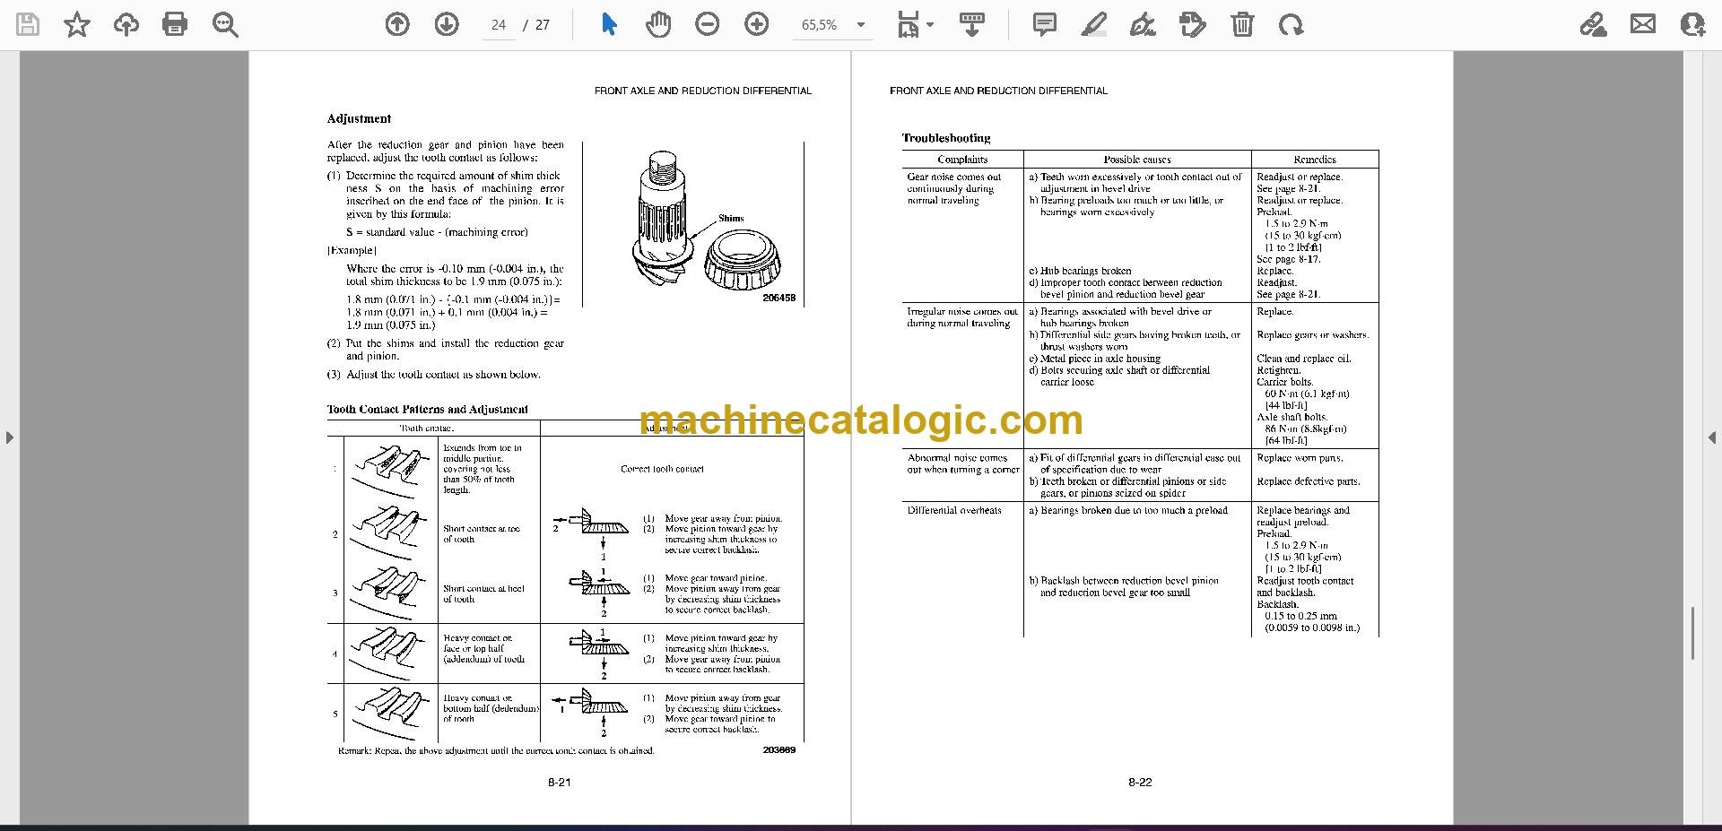Click the 'Shims' label in the figure
Image resolution: width=1722 pixels, height=831 pixels.
click(731, 218)
